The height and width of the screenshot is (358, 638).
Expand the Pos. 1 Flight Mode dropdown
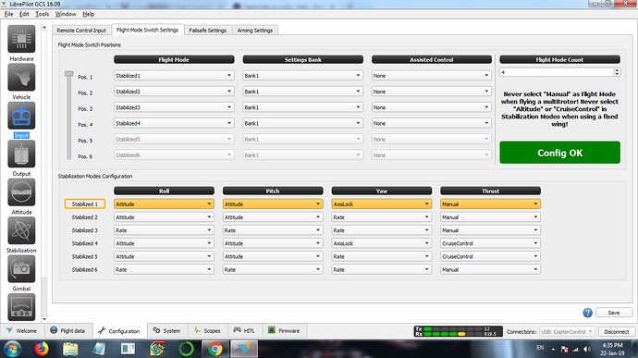click(x=174, y=75)
